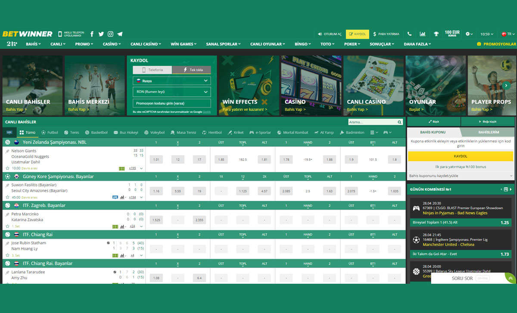Open the CANLI CASİNO banner thumbnail
The width and height of the screenshot is (517, 313).
tap(373, 85)
